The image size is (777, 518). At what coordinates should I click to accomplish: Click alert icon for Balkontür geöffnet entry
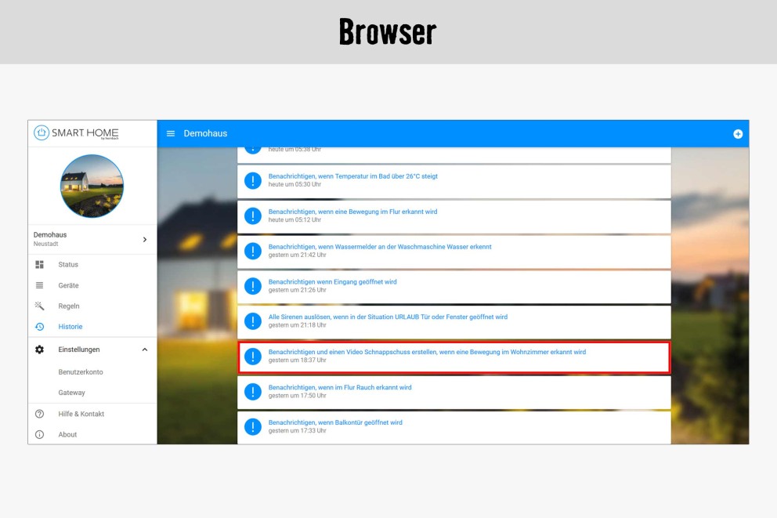[x=253, y=427]
